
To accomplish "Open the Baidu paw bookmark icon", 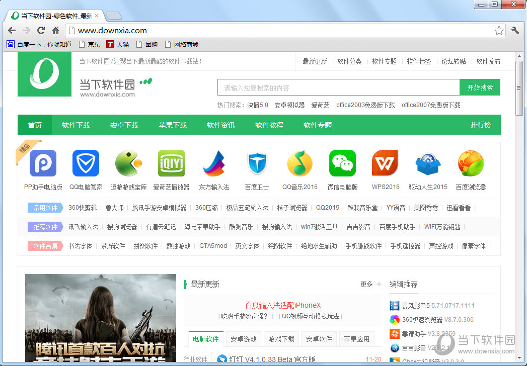I will [11, 44].
